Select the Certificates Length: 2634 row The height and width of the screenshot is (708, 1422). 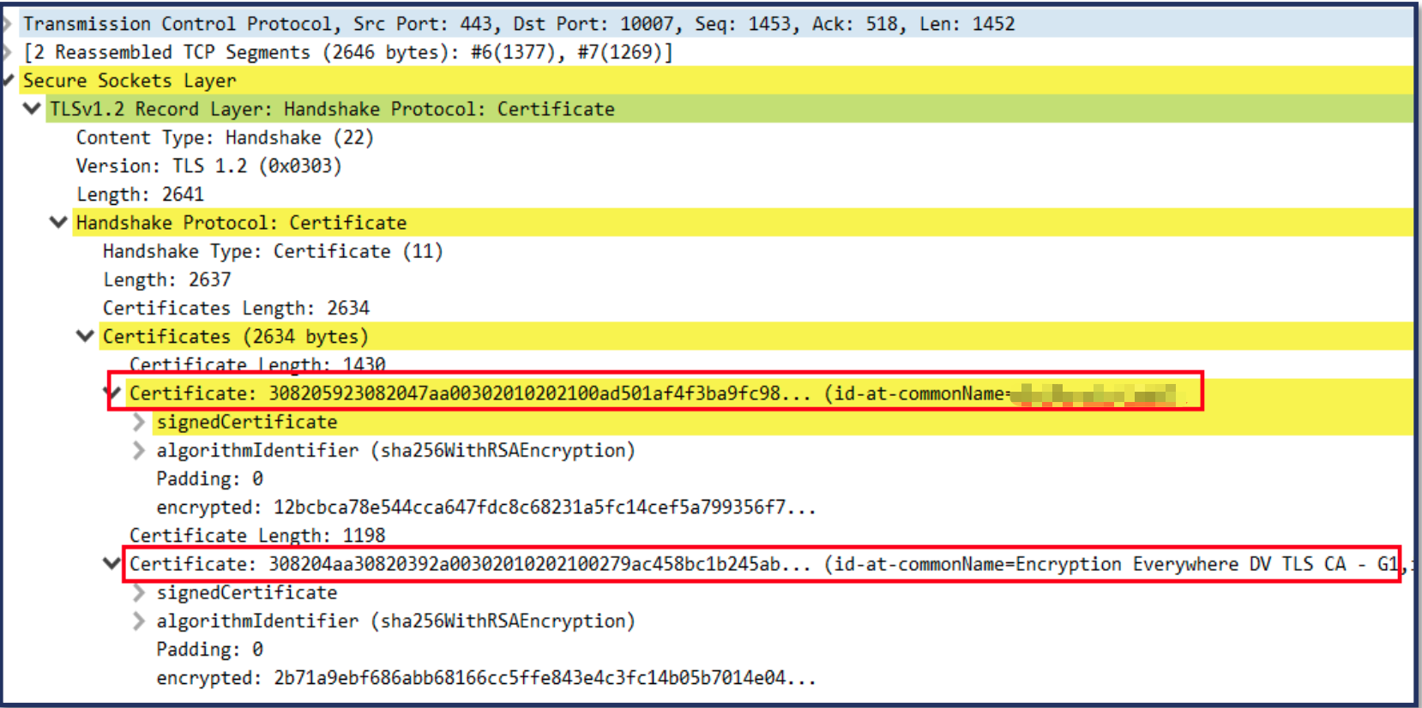pyautogui.click(x=236, y=309)
